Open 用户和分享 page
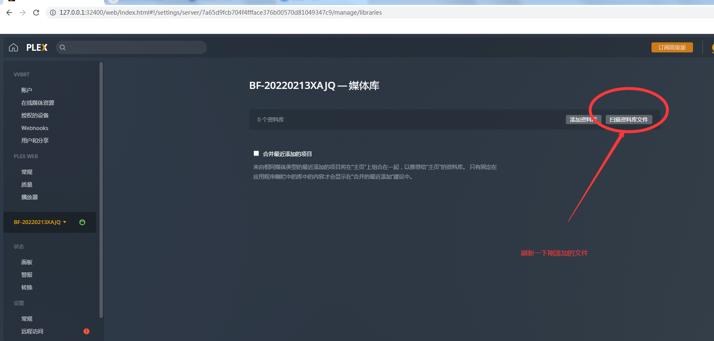The width and height of the screenshot is (714, 341). pos(35,141)
